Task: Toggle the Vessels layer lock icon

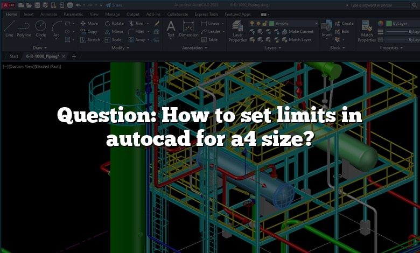Action: [264, 24]
